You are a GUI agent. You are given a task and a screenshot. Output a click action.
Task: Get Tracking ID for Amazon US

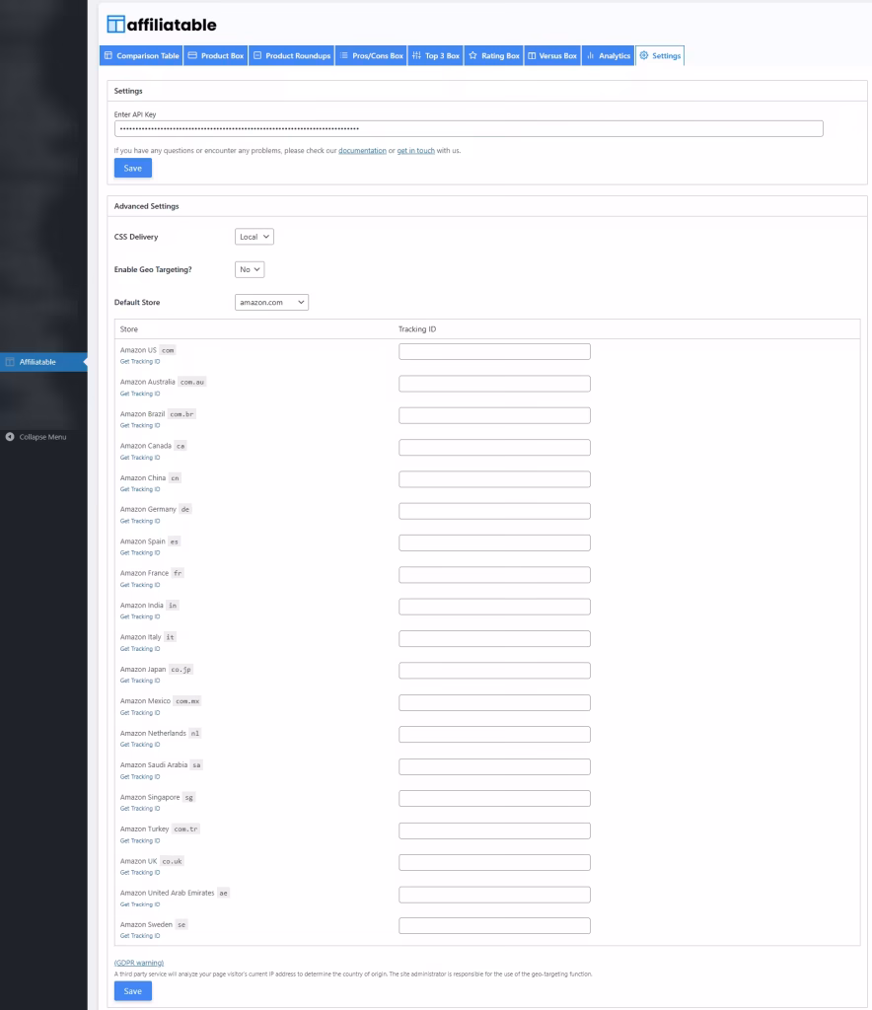coord(140,361)
